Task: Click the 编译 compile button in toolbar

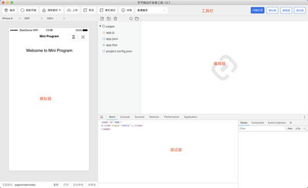Action: [10, 10]
